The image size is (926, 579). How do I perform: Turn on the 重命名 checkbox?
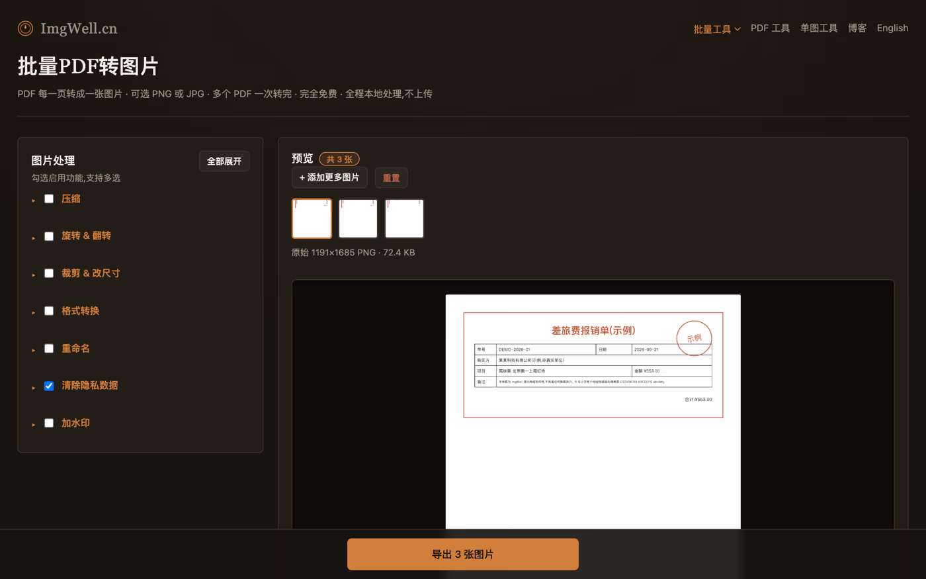49,349
